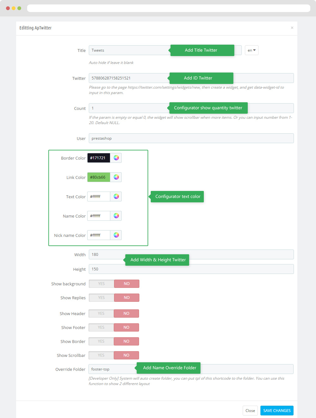Screen dimensions: 316x418
Task: Open the Link Color picker wheel icon
Action: coord(116,177)
